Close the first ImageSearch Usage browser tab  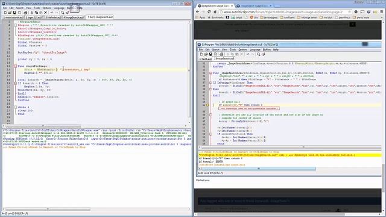232,5
